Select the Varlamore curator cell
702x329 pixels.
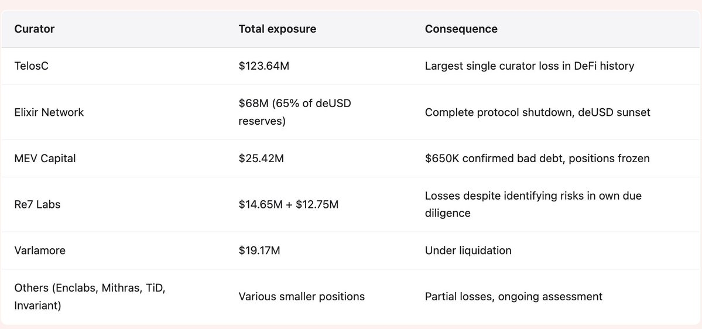39,251
